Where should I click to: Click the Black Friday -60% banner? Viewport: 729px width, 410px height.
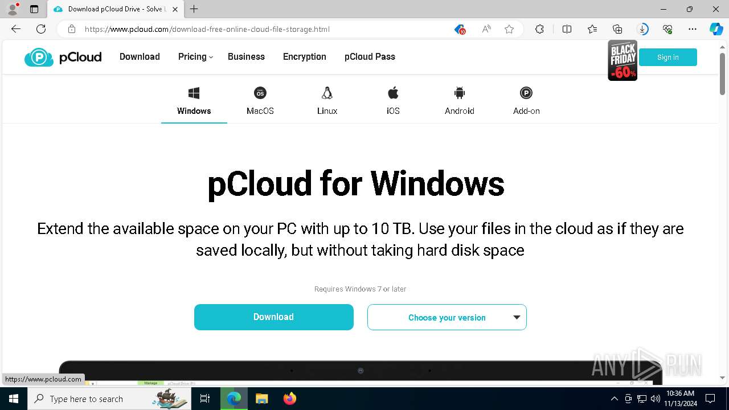pos(622,60)
